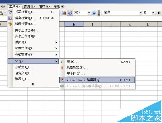Click green play macro icon
The height and width of the screenshot is (123, 162).
pyautogui.click(x=62, y=62)
